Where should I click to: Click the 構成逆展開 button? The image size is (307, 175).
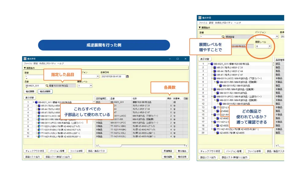tap(45, 91)
